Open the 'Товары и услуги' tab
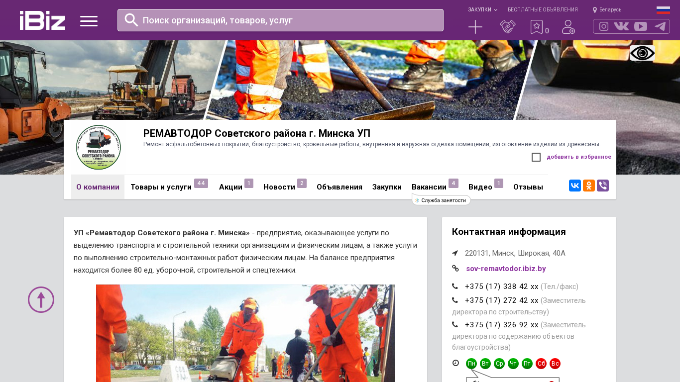 coord(169,187)
